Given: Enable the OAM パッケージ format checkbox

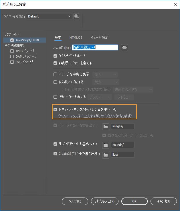Looking at the screenshot, I should pos(12,56).
